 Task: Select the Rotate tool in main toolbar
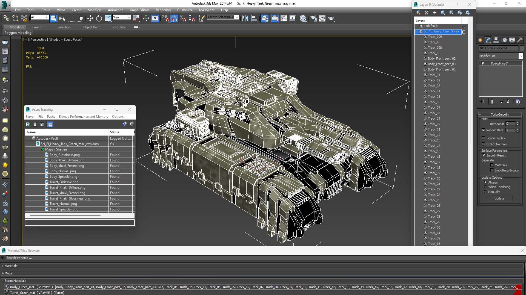click(x=99, y=18)
